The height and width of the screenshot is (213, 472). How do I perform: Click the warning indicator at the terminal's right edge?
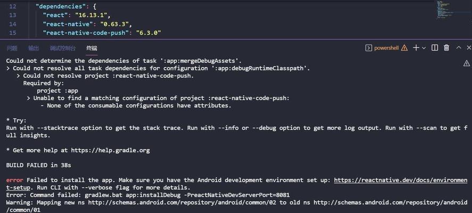[x=466, y=63]
